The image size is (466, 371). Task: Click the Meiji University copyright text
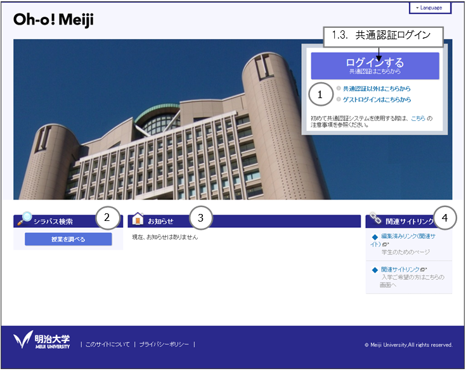[409, 345]
